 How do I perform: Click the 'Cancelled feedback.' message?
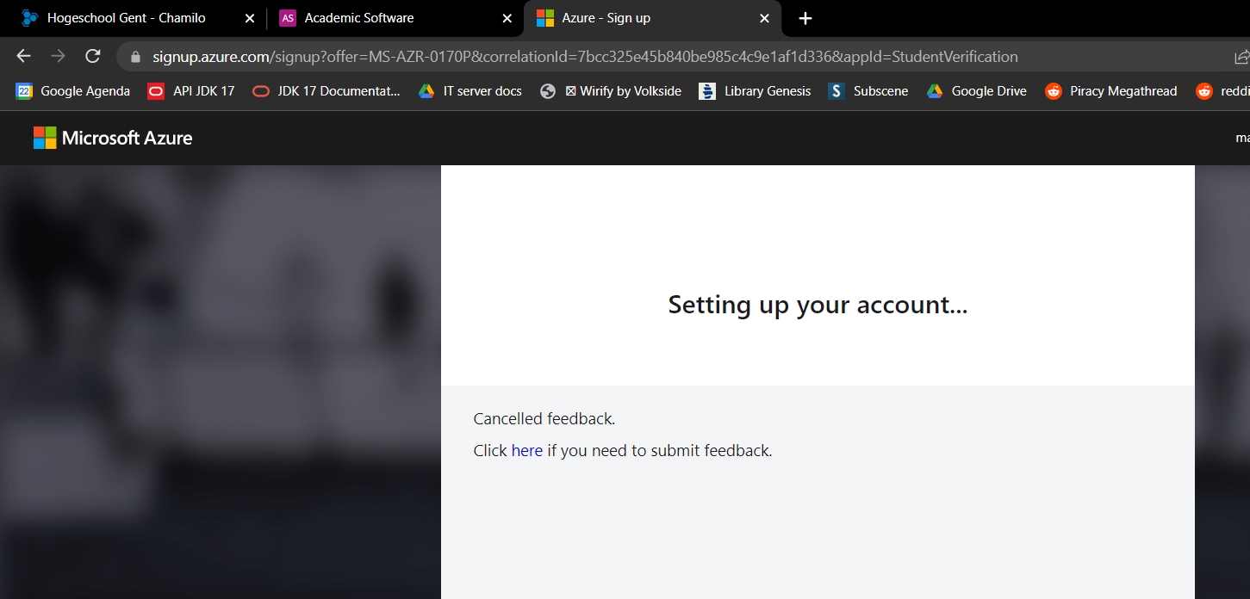coord(544,419)
